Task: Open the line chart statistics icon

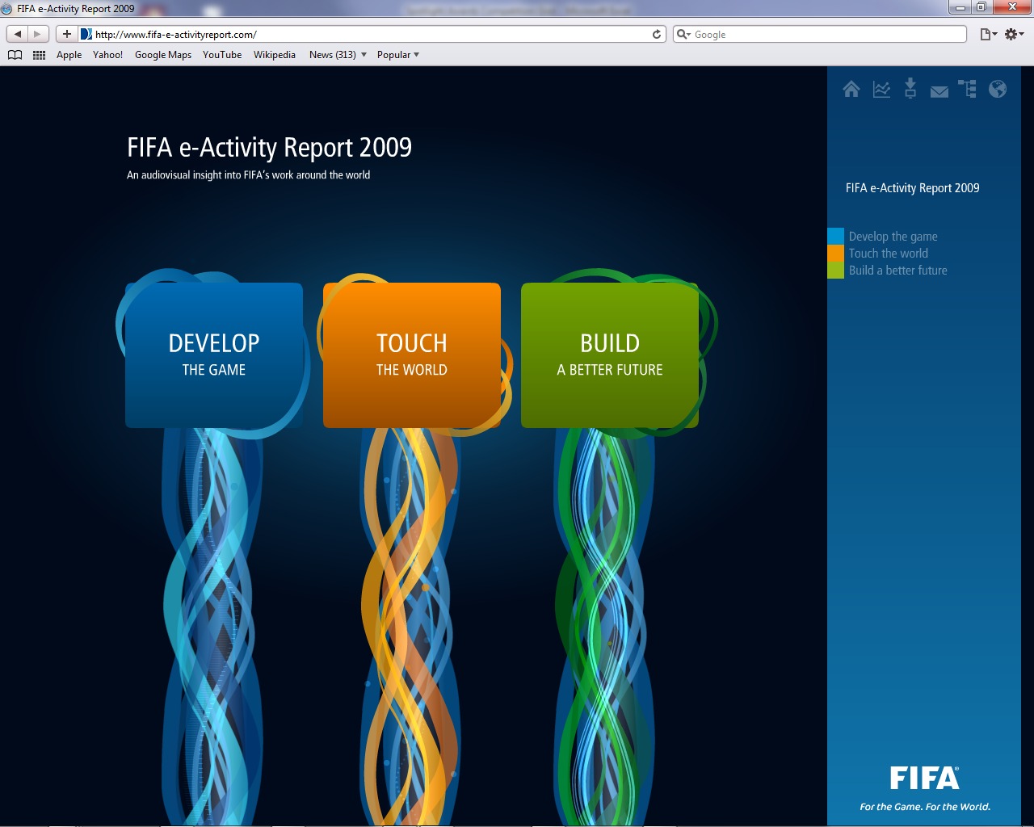Action: pyautogui.click(x=881, y=89)
